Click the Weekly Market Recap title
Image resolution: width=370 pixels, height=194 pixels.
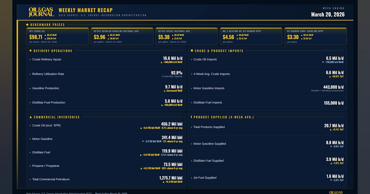pyautogui.click(x=85, y=10)
